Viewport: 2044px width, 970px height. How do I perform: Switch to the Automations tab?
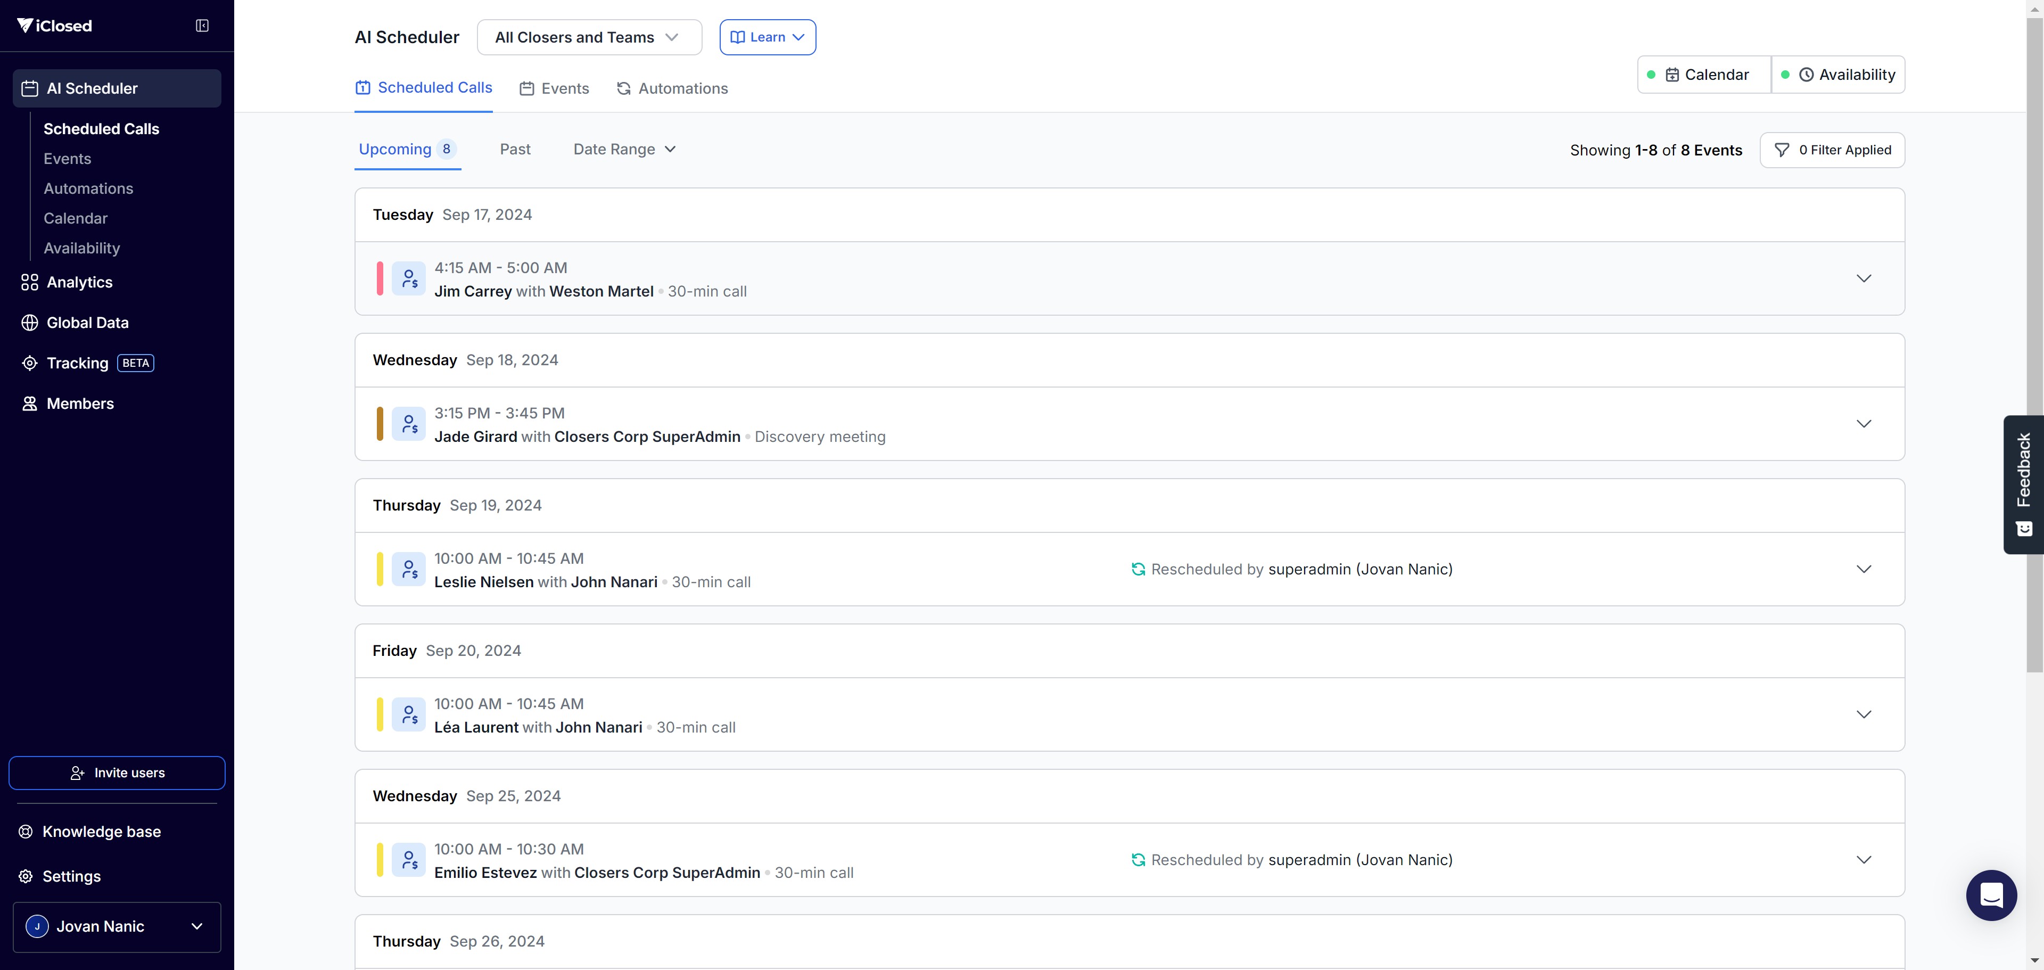coord(672,88)
